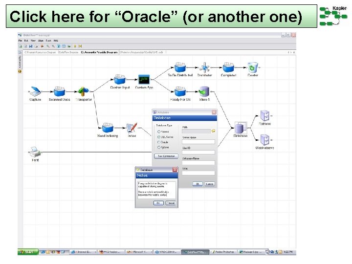Click the first toolbar icon for new diagram

tap(21, 46)
